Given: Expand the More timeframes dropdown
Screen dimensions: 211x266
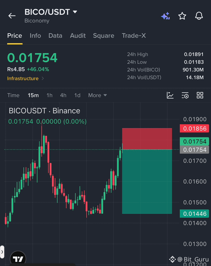Looking at the screenshot, I should (x=98, y=95).
